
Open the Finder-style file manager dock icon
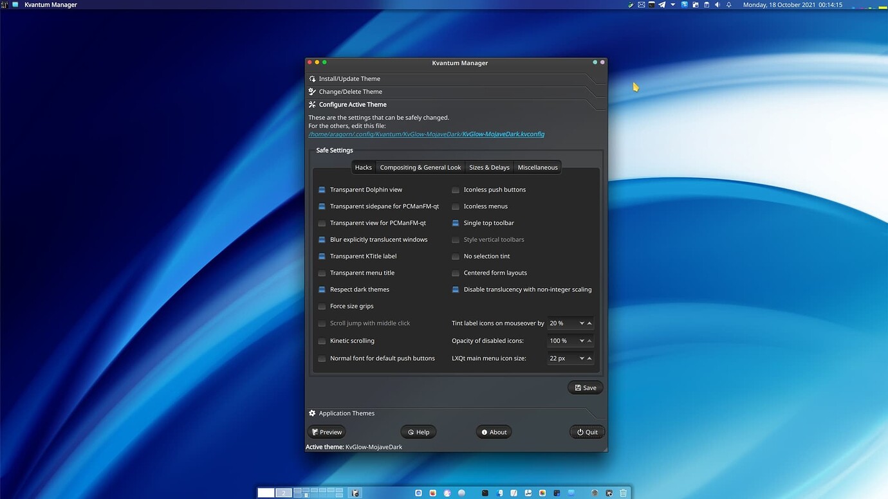(499, 493)
